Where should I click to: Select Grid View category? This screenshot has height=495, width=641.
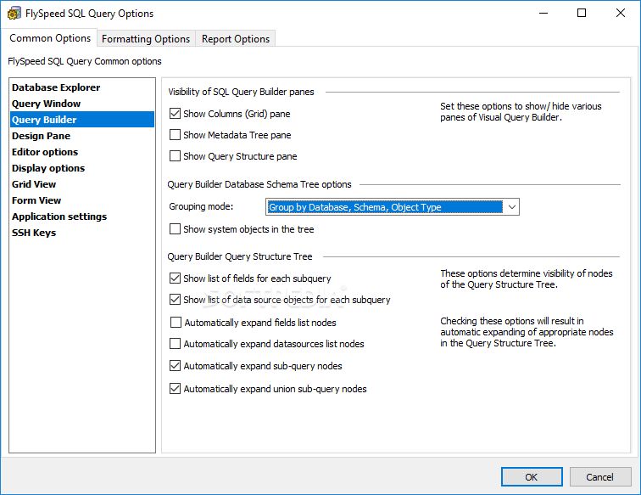click(x=81, y=184)
